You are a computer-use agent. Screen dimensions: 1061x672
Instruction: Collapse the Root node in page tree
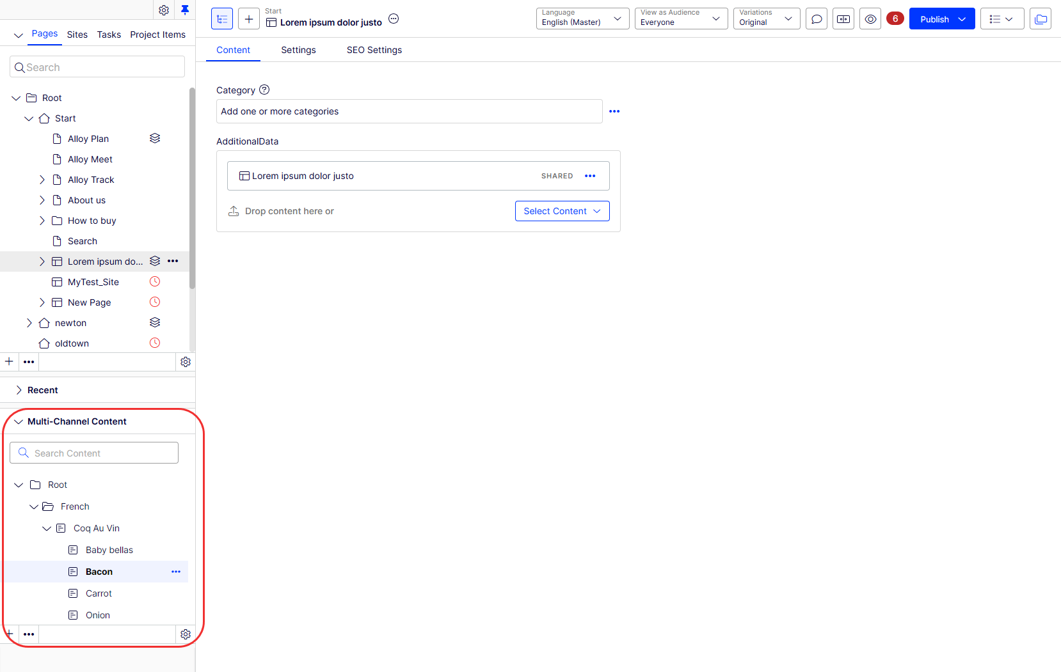click(17, 98)
